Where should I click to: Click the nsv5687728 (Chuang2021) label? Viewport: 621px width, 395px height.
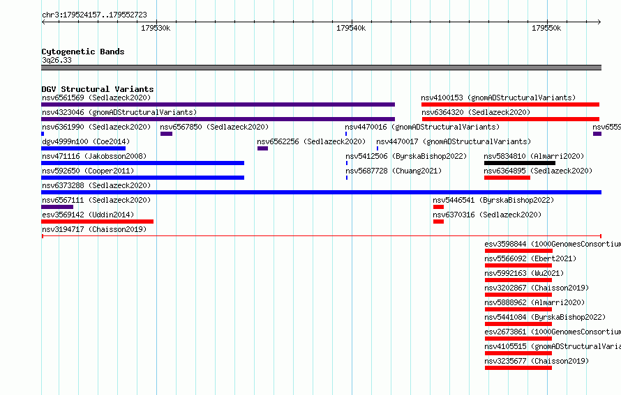tap(394, 171)
